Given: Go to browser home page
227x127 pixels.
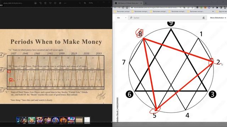Looking at the screenshot, I should click(127, 7).
